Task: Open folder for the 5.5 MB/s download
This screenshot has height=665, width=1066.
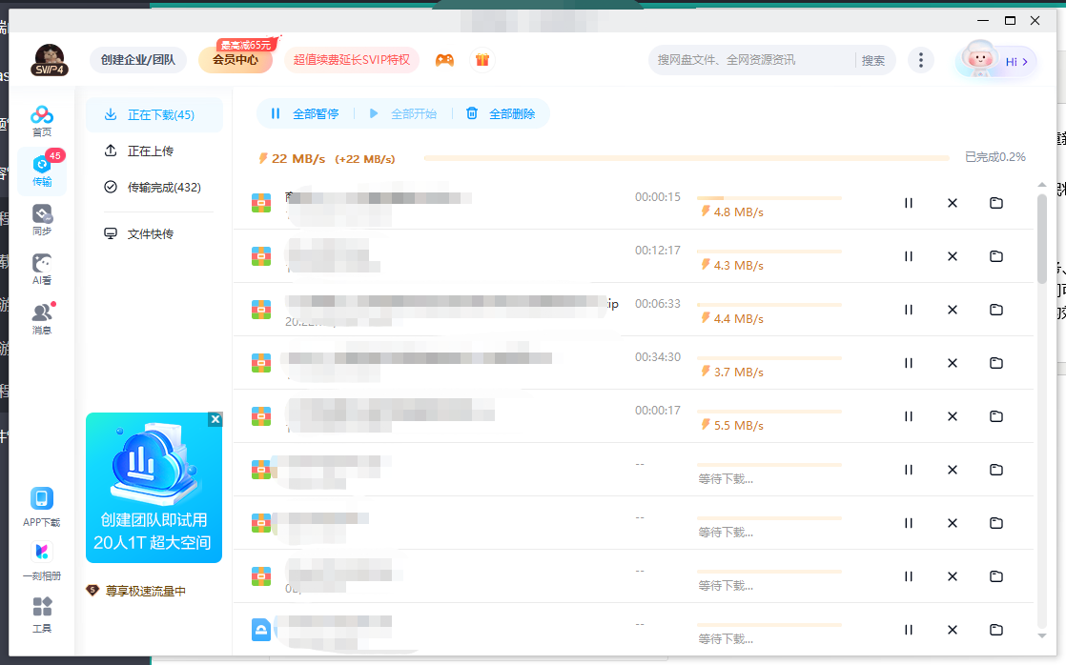Action: point(996,416)
